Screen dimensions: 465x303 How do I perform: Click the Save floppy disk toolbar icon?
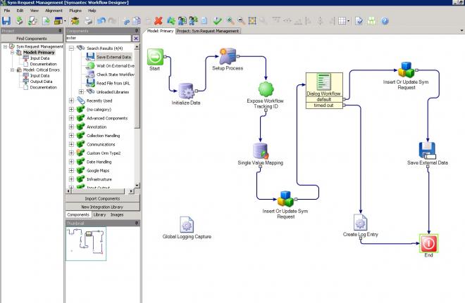pos(6,21)
